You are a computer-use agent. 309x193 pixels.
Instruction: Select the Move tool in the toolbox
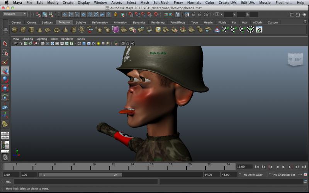(5, 71)
